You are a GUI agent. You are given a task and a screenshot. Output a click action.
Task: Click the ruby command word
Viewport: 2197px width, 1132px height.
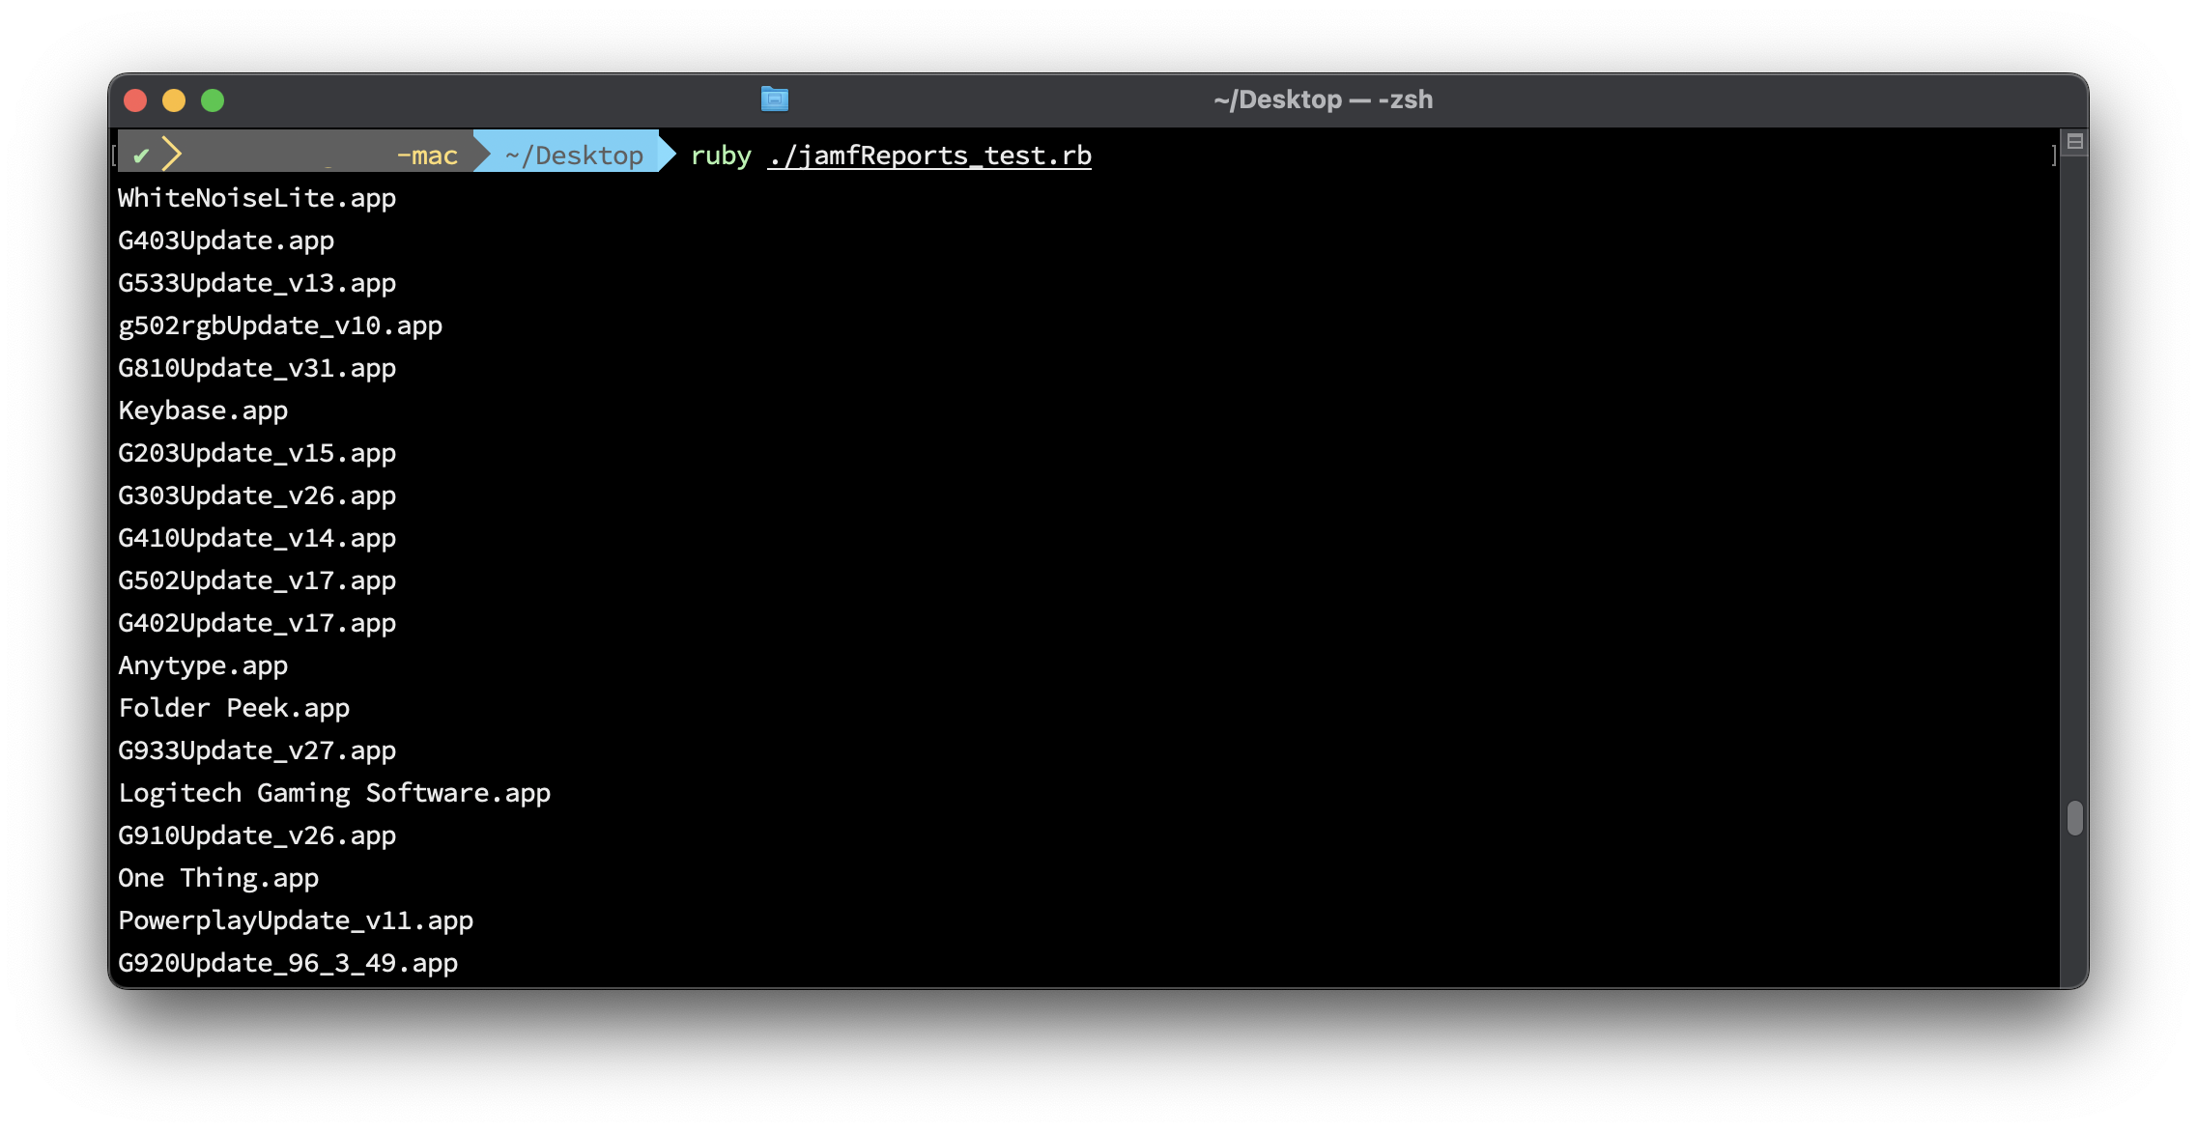(721, 156)
